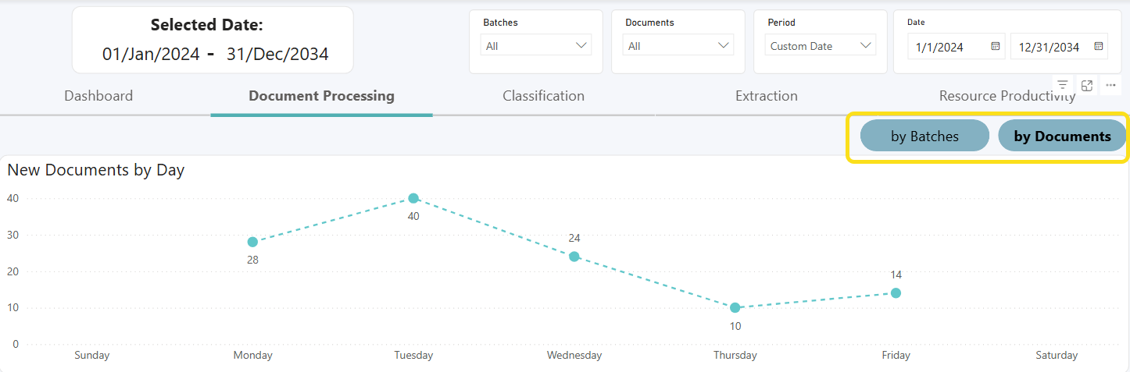Open the end date calendar picker
This screenshot has width=1130, height=372.
point(1099,47)
